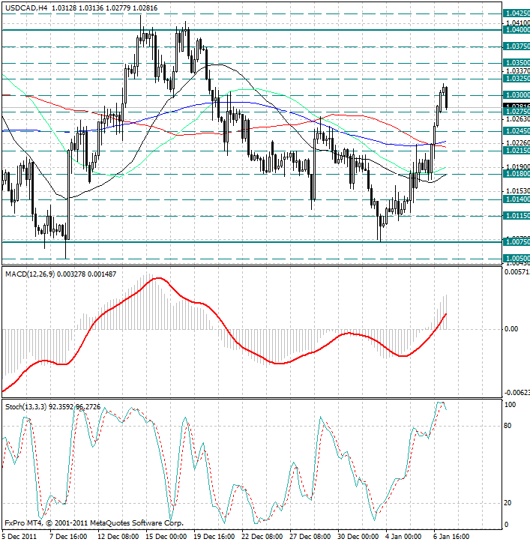This screenshot has width=530, height=542.
Task: Select the 1.0115 price level label
Action: pos(517,216)
